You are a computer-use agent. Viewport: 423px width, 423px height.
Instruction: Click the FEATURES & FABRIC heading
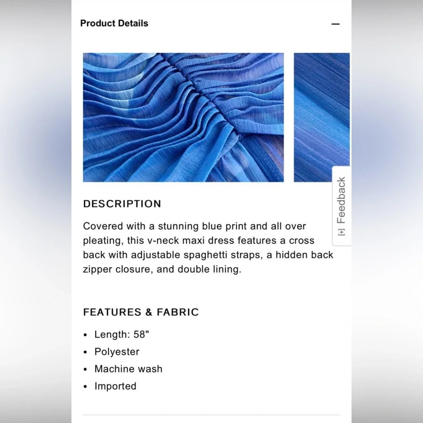[141, 312]
